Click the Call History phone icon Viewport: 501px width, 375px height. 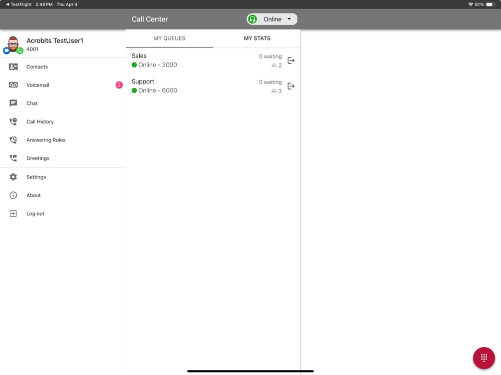point(13,121)
